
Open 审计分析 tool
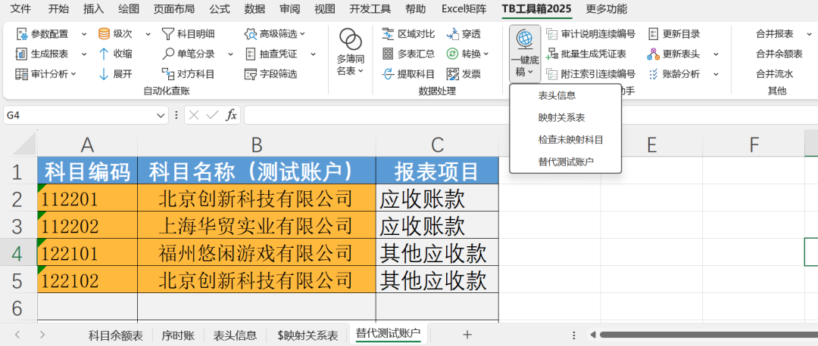click(x=46, y=74)
